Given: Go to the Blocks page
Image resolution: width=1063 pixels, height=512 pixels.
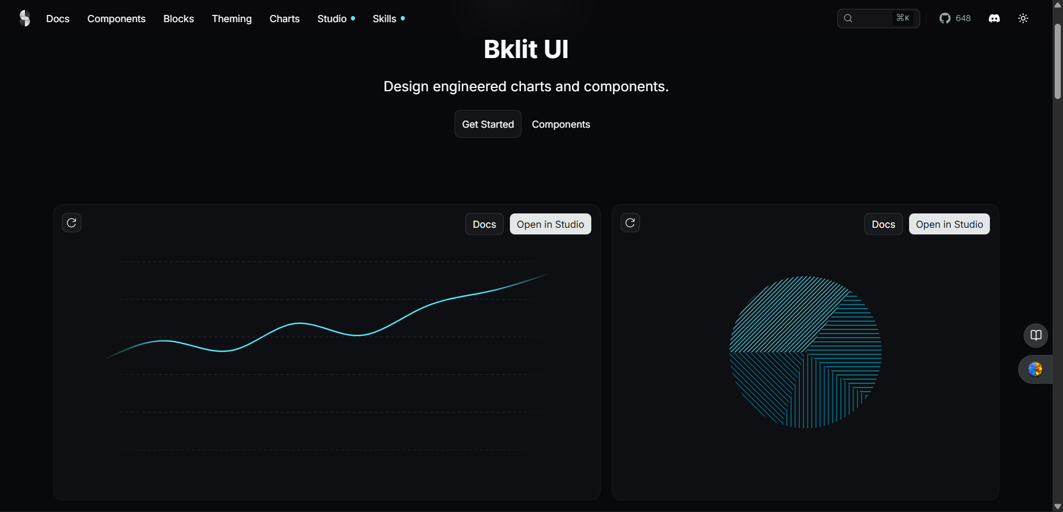Looking at the screenshot, I should pos(178,19).
